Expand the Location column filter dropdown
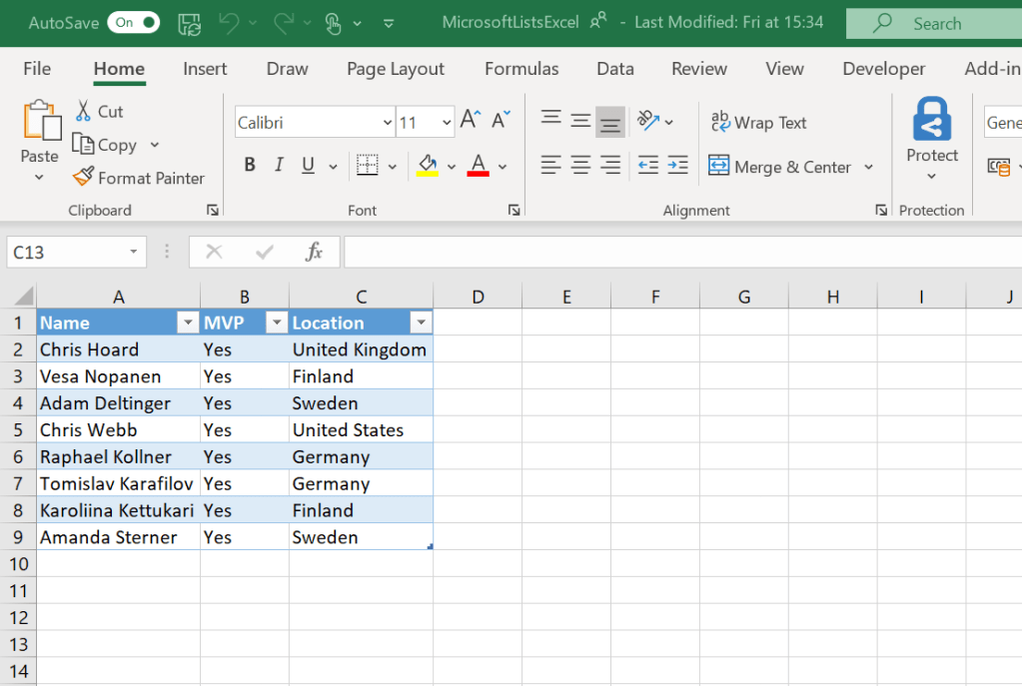This screenshot has height=686, width=1022. [x=421, y=323]
